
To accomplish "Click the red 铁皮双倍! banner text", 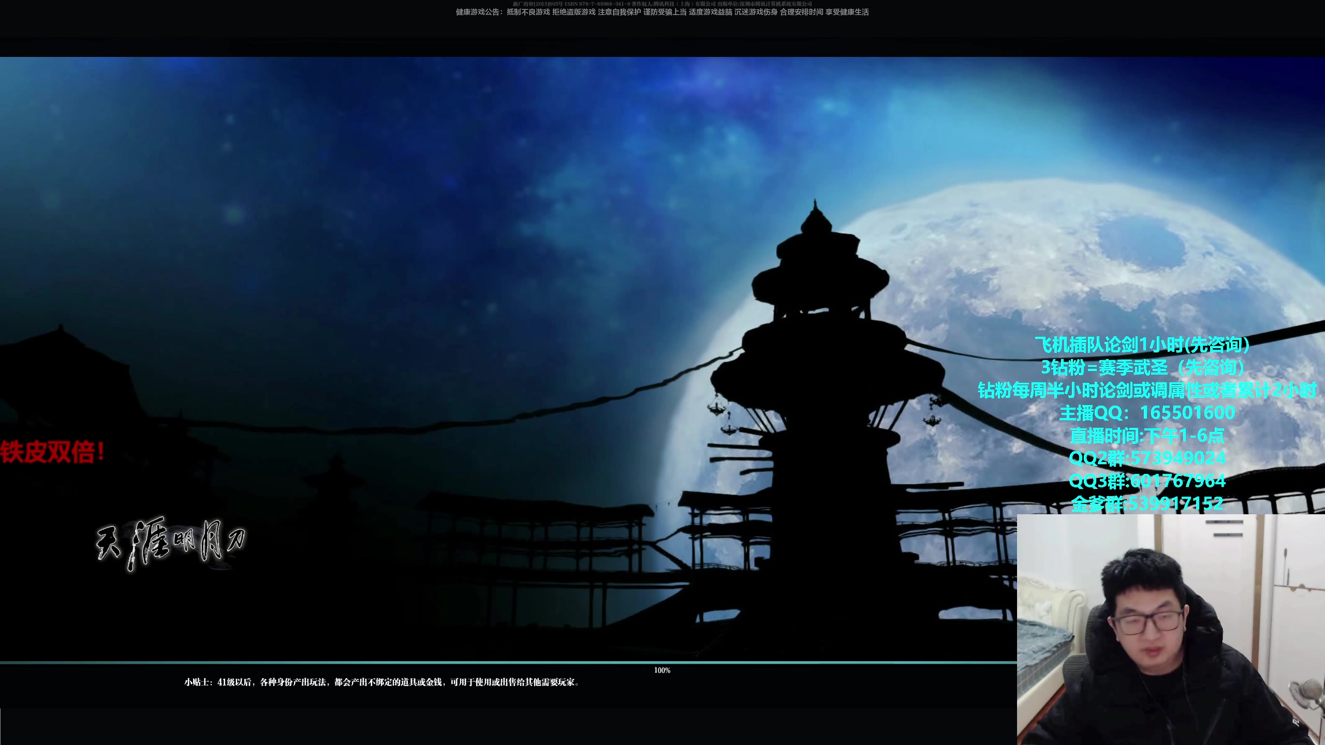I will click(53, 452).
